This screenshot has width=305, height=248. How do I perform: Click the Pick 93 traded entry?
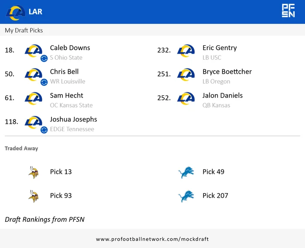(61, 196)
